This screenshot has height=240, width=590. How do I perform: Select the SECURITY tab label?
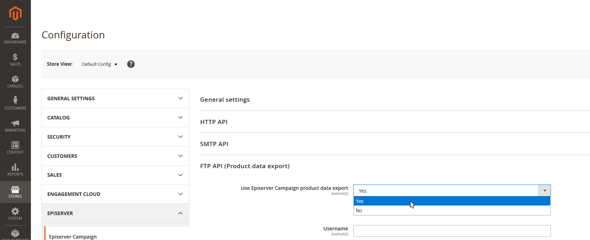tap(59, 137)
